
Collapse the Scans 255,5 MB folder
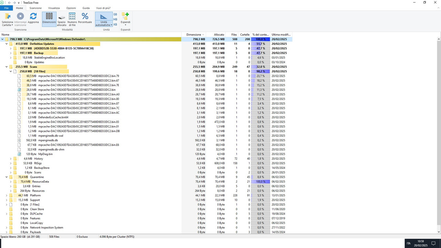(7, 67)
